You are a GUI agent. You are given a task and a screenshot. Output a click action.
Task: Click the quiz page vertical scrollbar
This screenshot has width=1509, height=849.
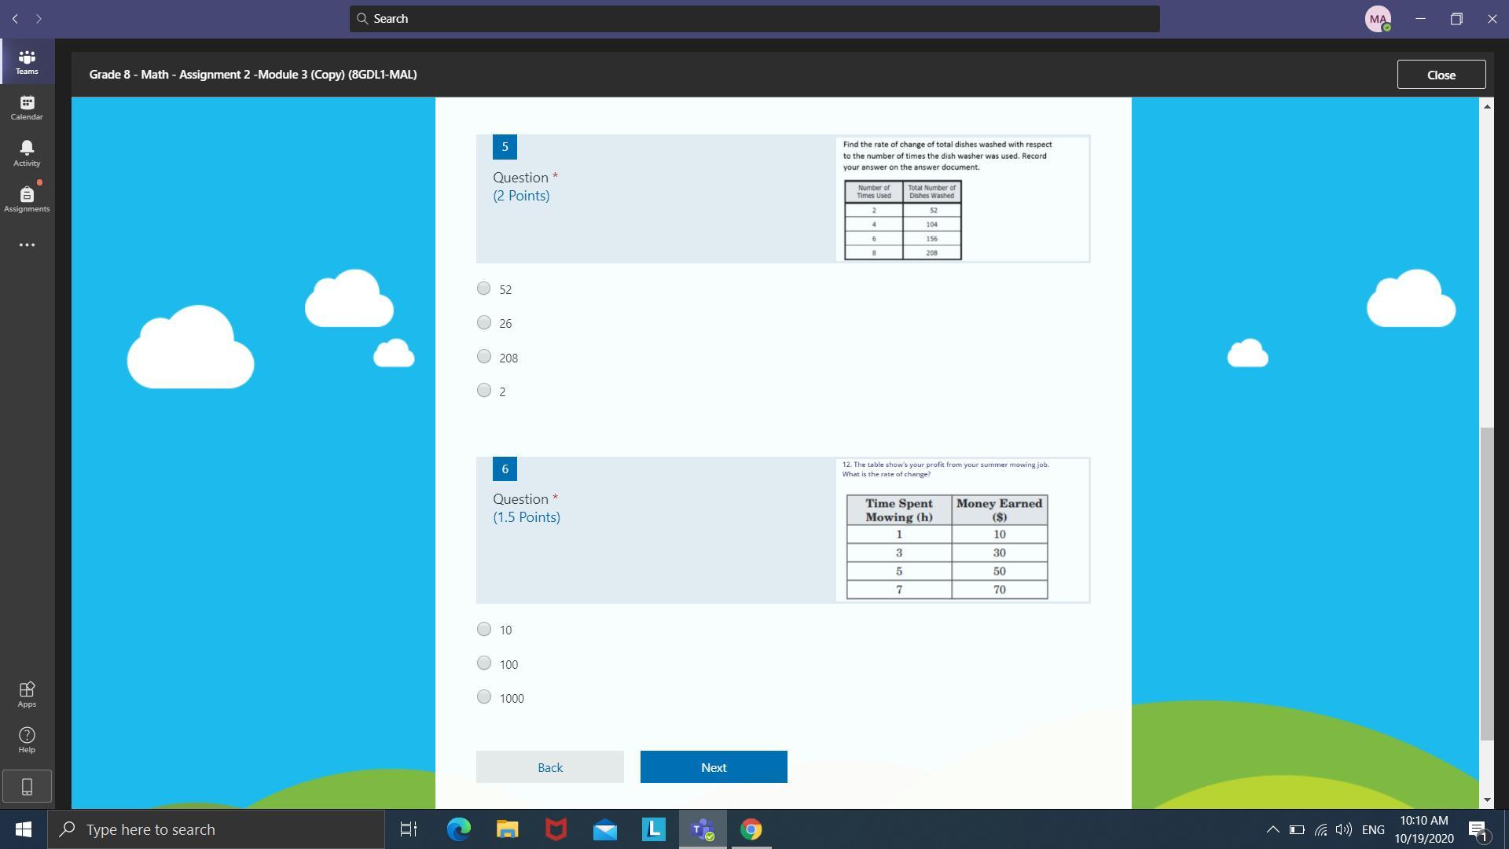1486,582
